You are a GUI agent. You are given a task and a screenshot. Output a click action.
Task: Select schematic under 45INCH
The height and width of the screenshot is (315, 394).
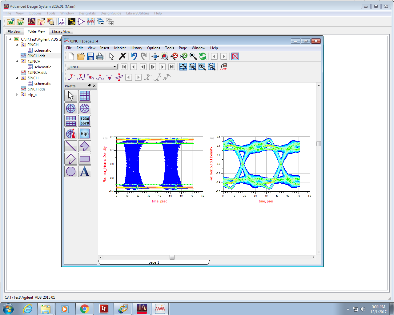click(x=43, y=67)
